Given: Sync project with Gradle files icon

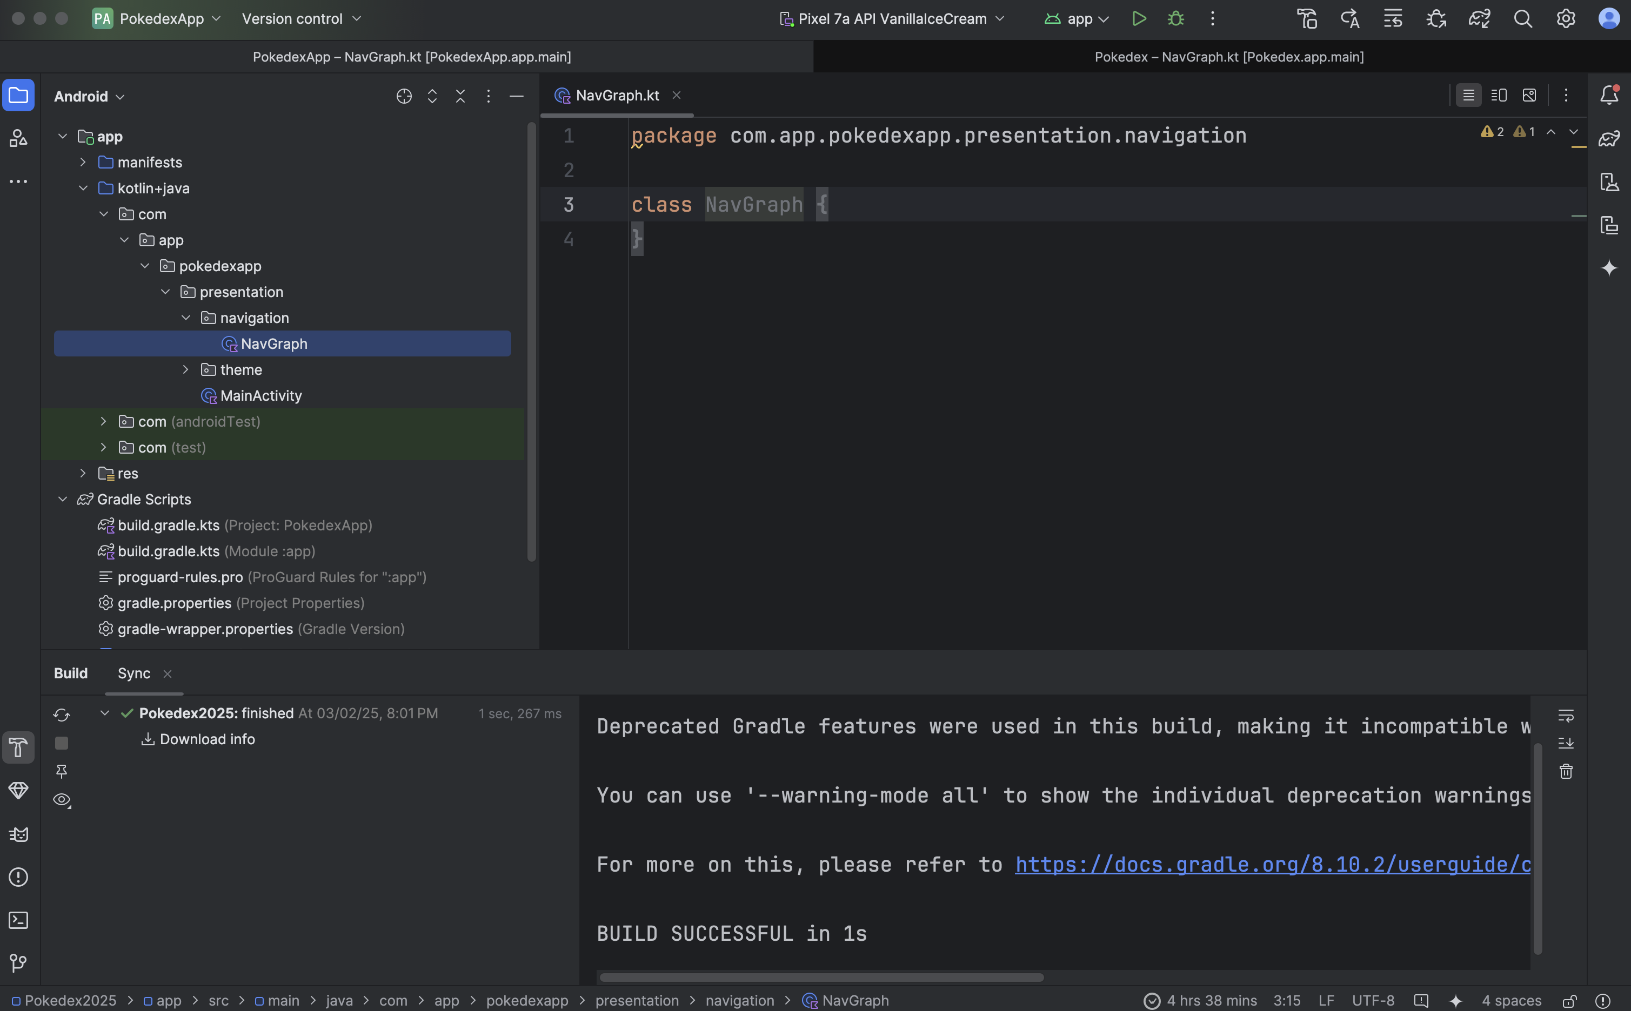Looking at the screenshot, I should [x=1479, y=19].
